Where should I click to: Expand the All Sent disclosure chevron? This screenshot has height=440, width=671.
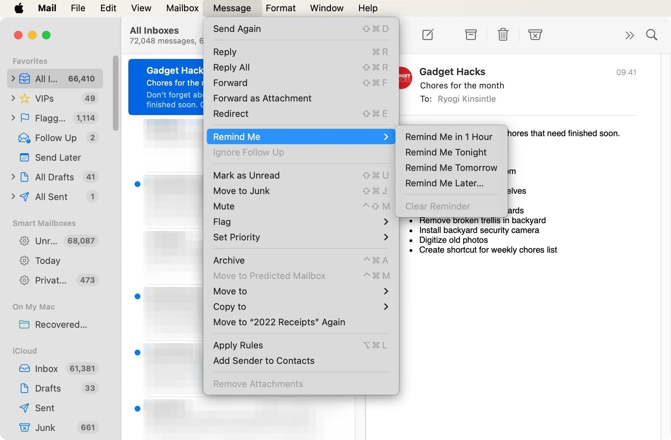(13, 196)
